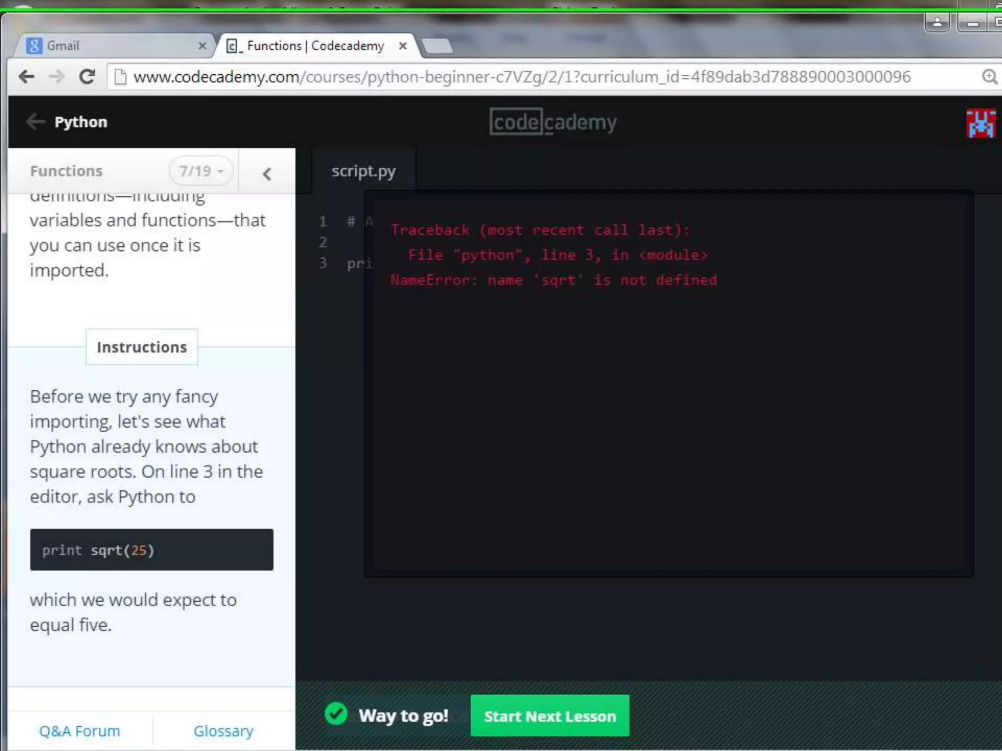Select the script.py editor tab

364,171
